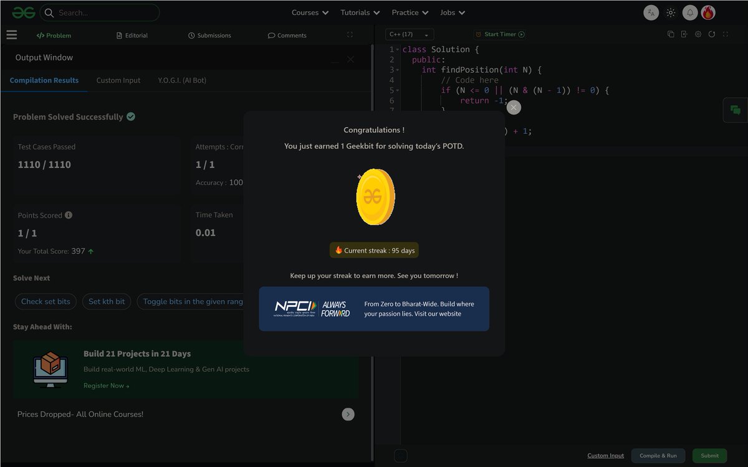This screenshot has height=467, width=748.
Task: Collapse code fold arrow on line 3
Action: [x=398, y=70]
